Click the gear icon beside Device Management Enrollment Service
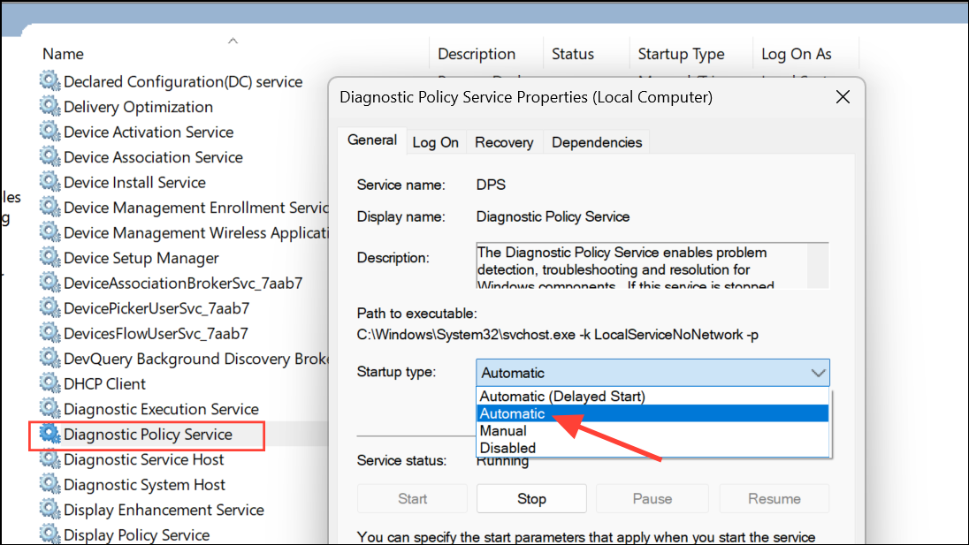Screen dimensions: 969x545 50,207
